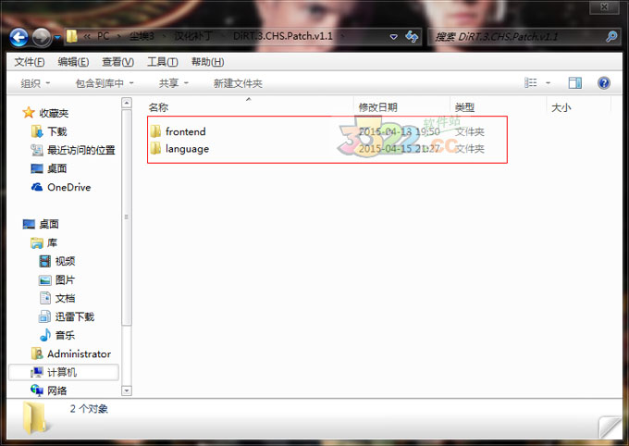Click the grey Forward arrow button
Viewport: 629px width, 446px height.
click(x=42, y=38)
